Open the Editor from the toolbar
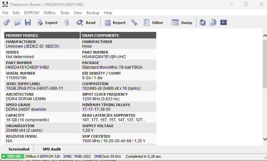Screen dimensions: 267x161 pyautogui.click(x=153, y=22)
